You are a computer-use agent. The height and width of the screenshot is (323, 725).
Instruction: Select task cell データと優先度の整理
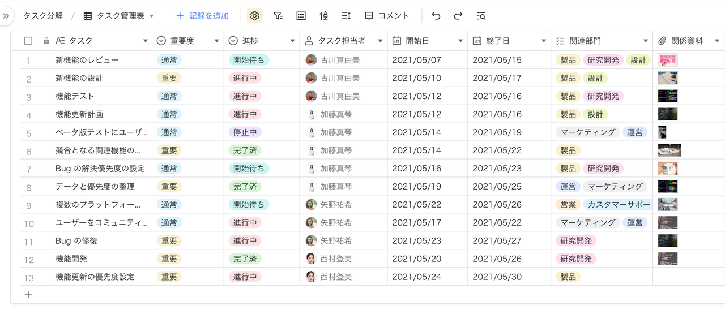tap(95, 187)
